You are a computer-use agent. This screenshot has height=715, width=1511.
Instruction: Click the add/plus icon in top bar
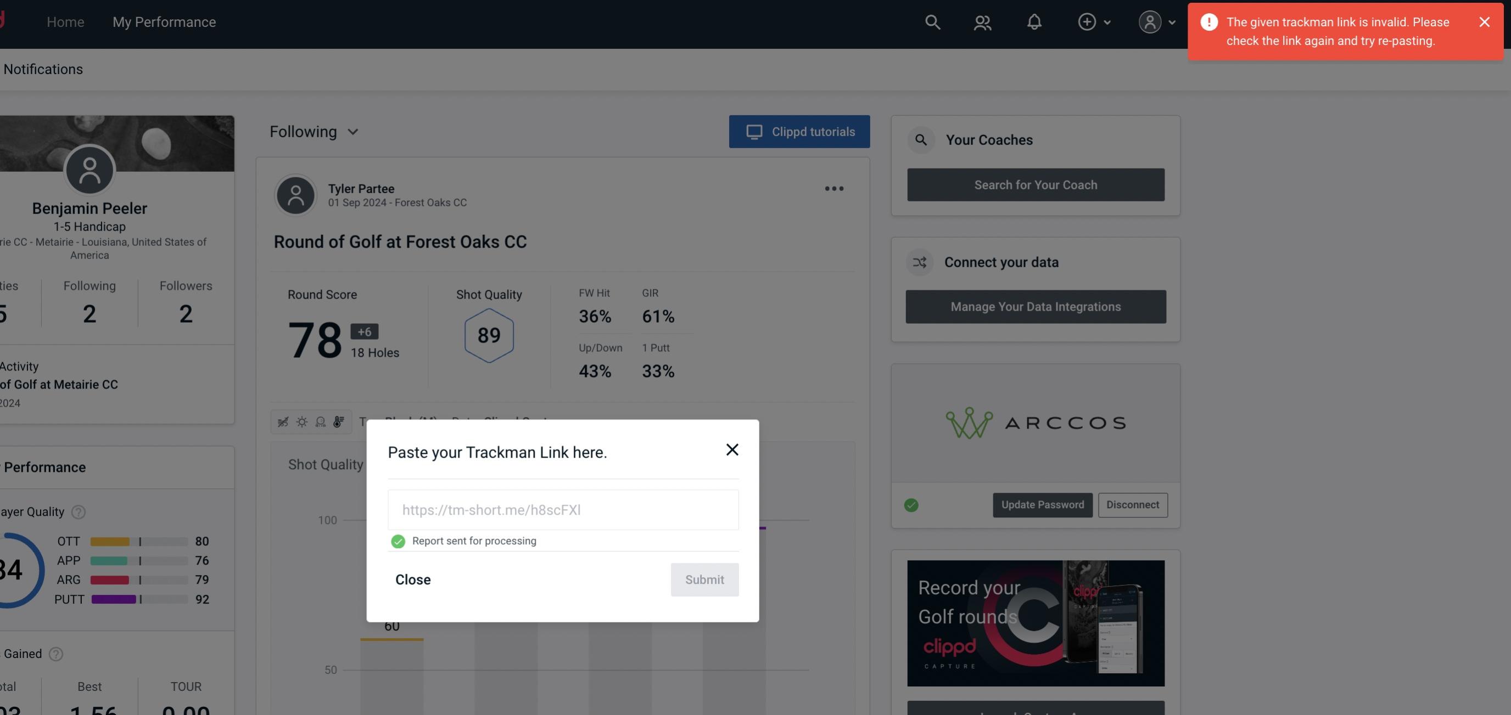pyautogui.click(x=1087, y=21)
